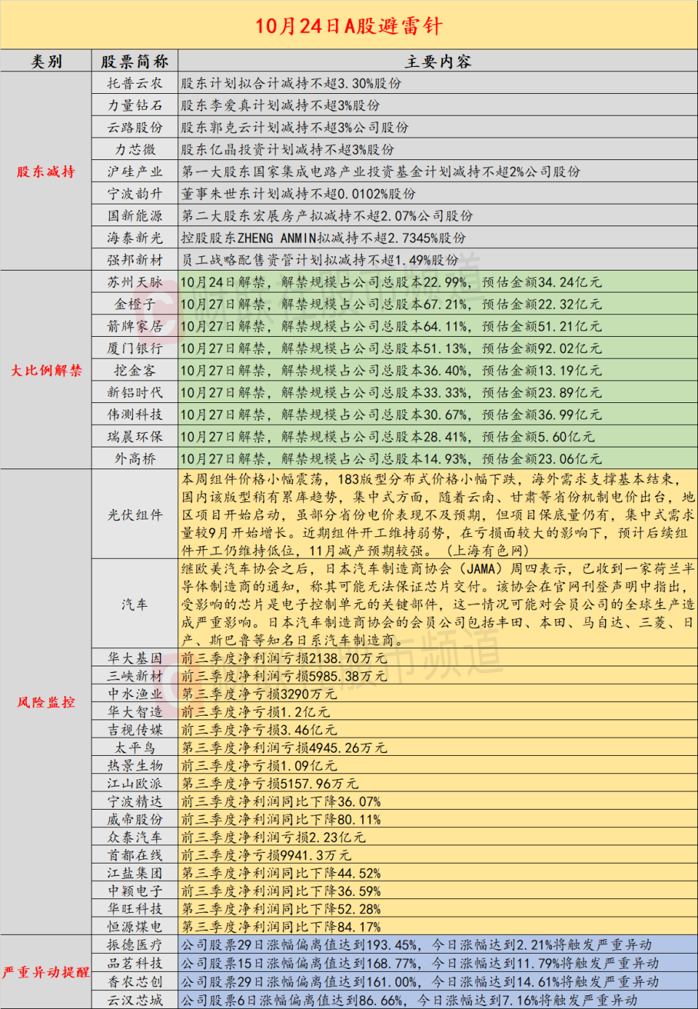Select stock name 宁波精达
Viewport: 698px width, 1009px height.
point(135,802)
